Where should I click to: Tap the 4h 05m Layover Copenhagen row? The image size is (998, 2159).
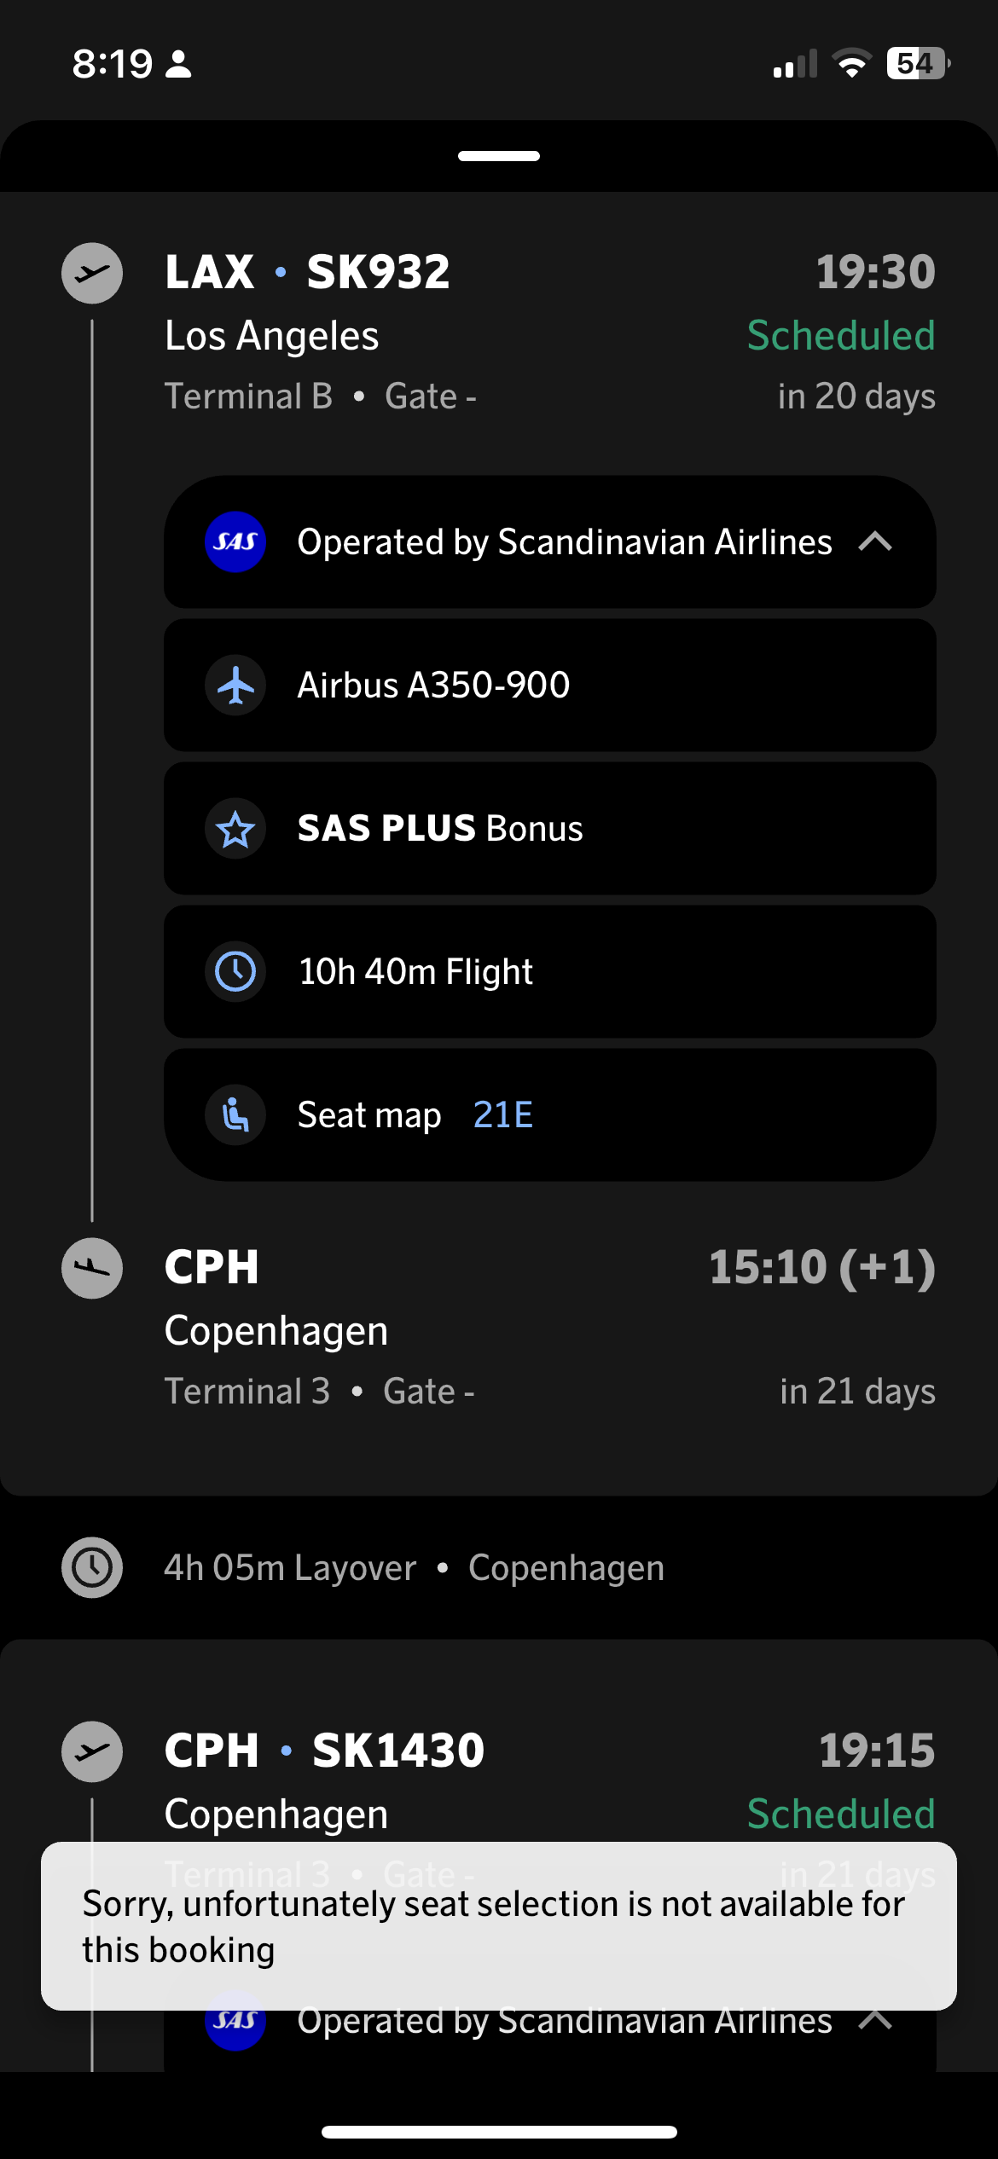pos(414,1567)
